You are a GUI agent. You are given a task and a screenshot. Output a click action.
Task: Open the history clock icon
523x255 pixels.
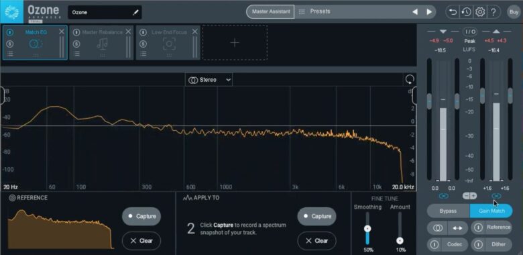pos(466,12)
